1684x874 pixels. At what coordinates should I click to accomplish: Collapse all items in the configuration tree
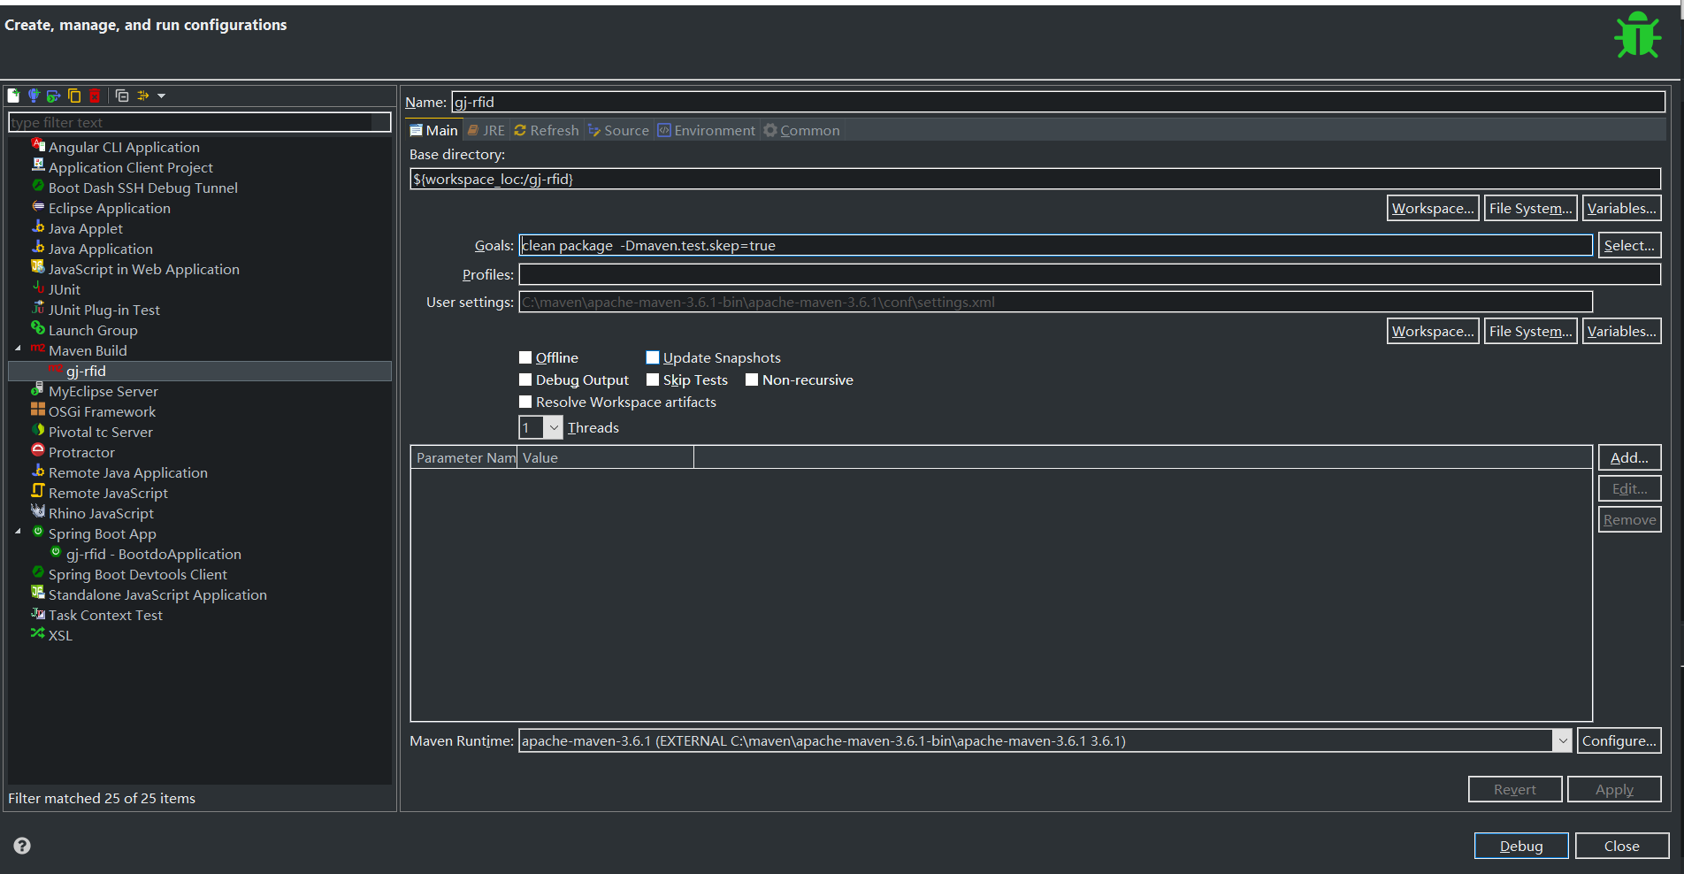(122, 96)
